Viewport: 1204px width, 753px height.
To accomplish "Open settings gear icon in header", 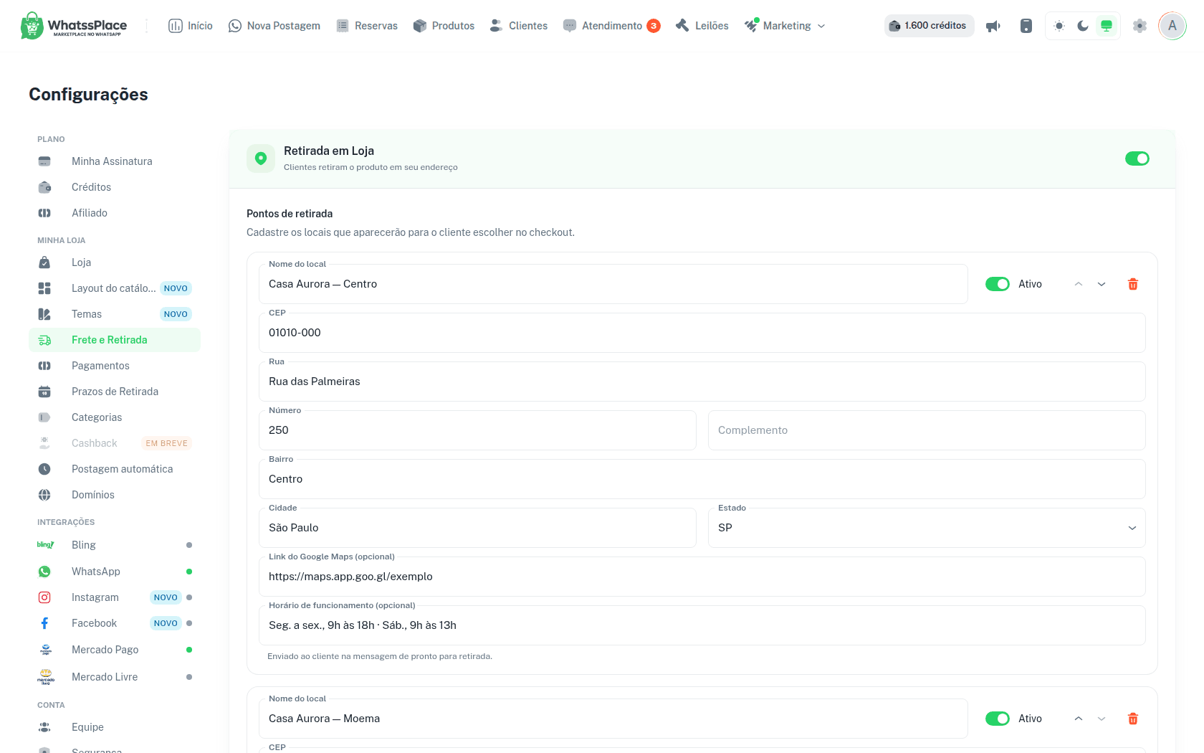I will click(1139, 26).
